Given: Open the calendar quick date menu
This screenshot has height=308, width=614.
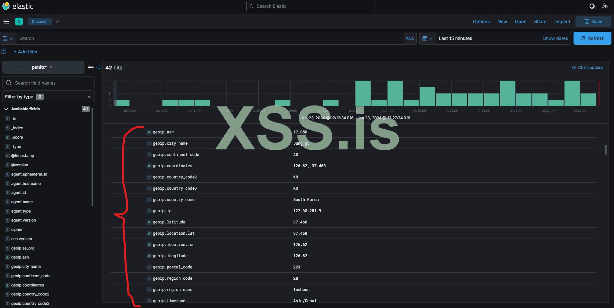Looking at the screenshot, I should pyautogui.click(x=427, y=38).
